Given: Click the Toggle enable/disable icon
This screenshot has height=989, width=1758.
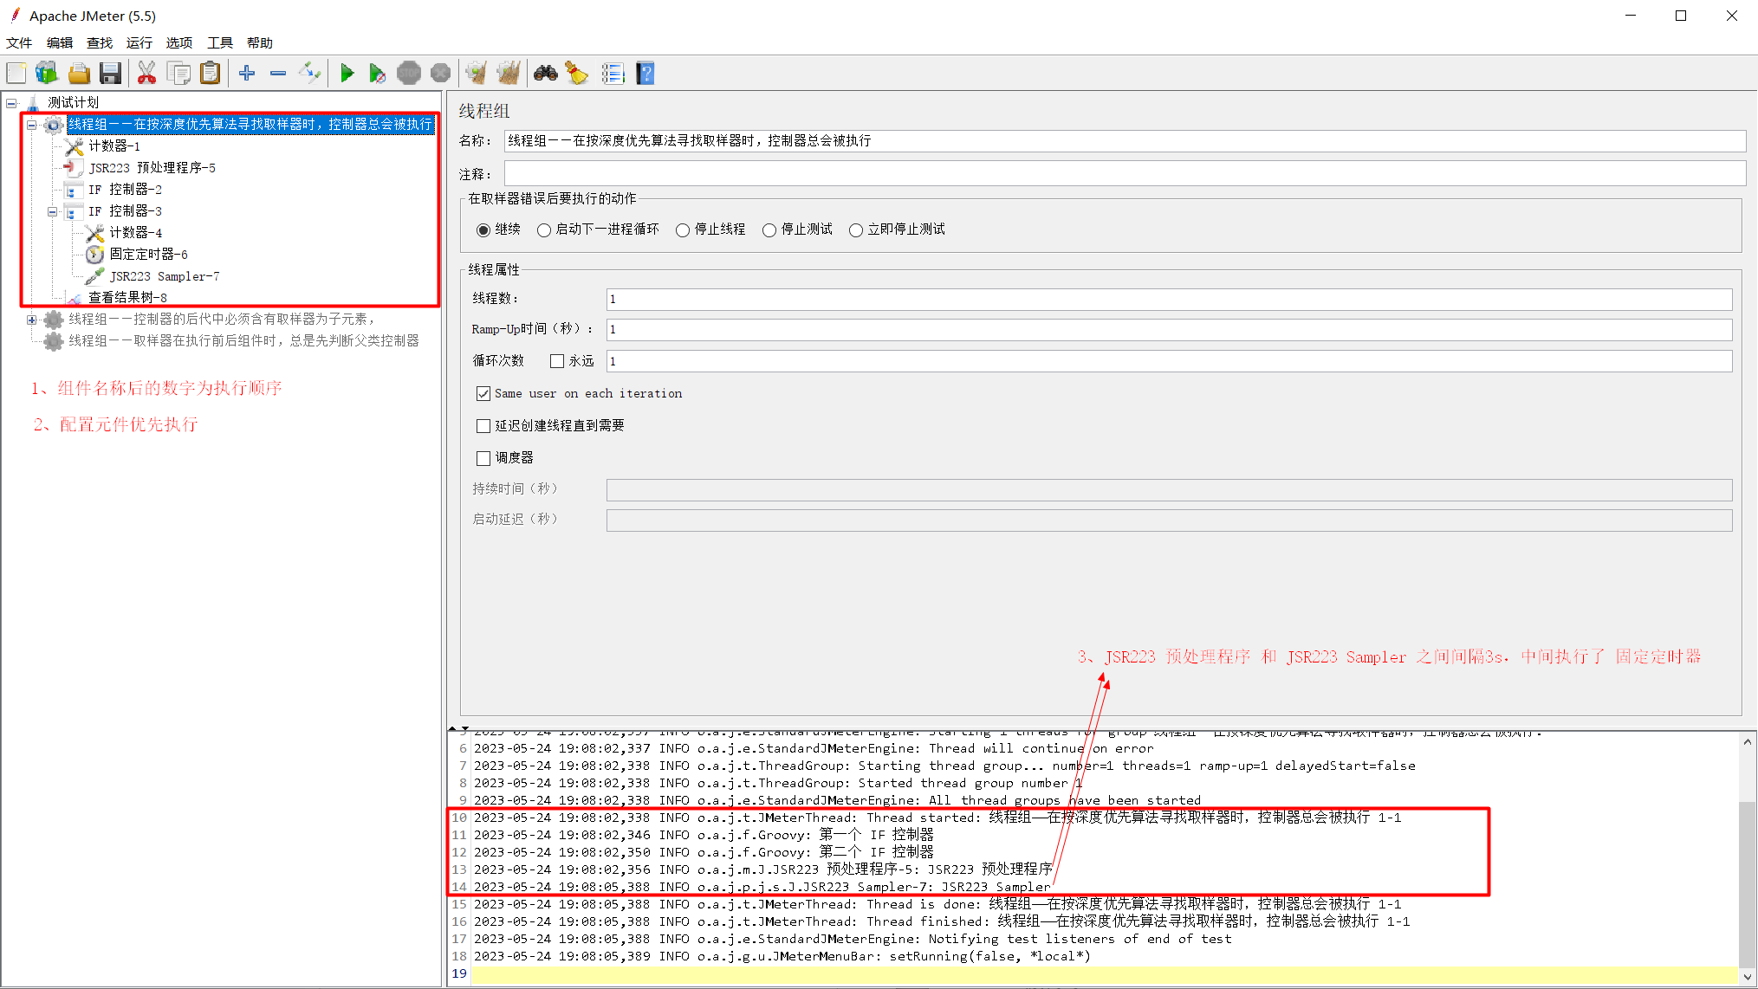Looking at the screenshot, I should [x=309, y=74].
